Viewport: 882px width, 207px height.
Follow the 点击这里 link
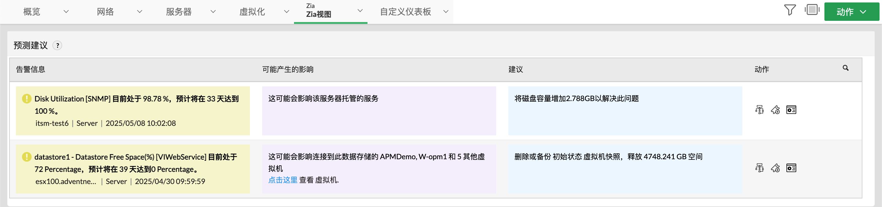(282, 180)
